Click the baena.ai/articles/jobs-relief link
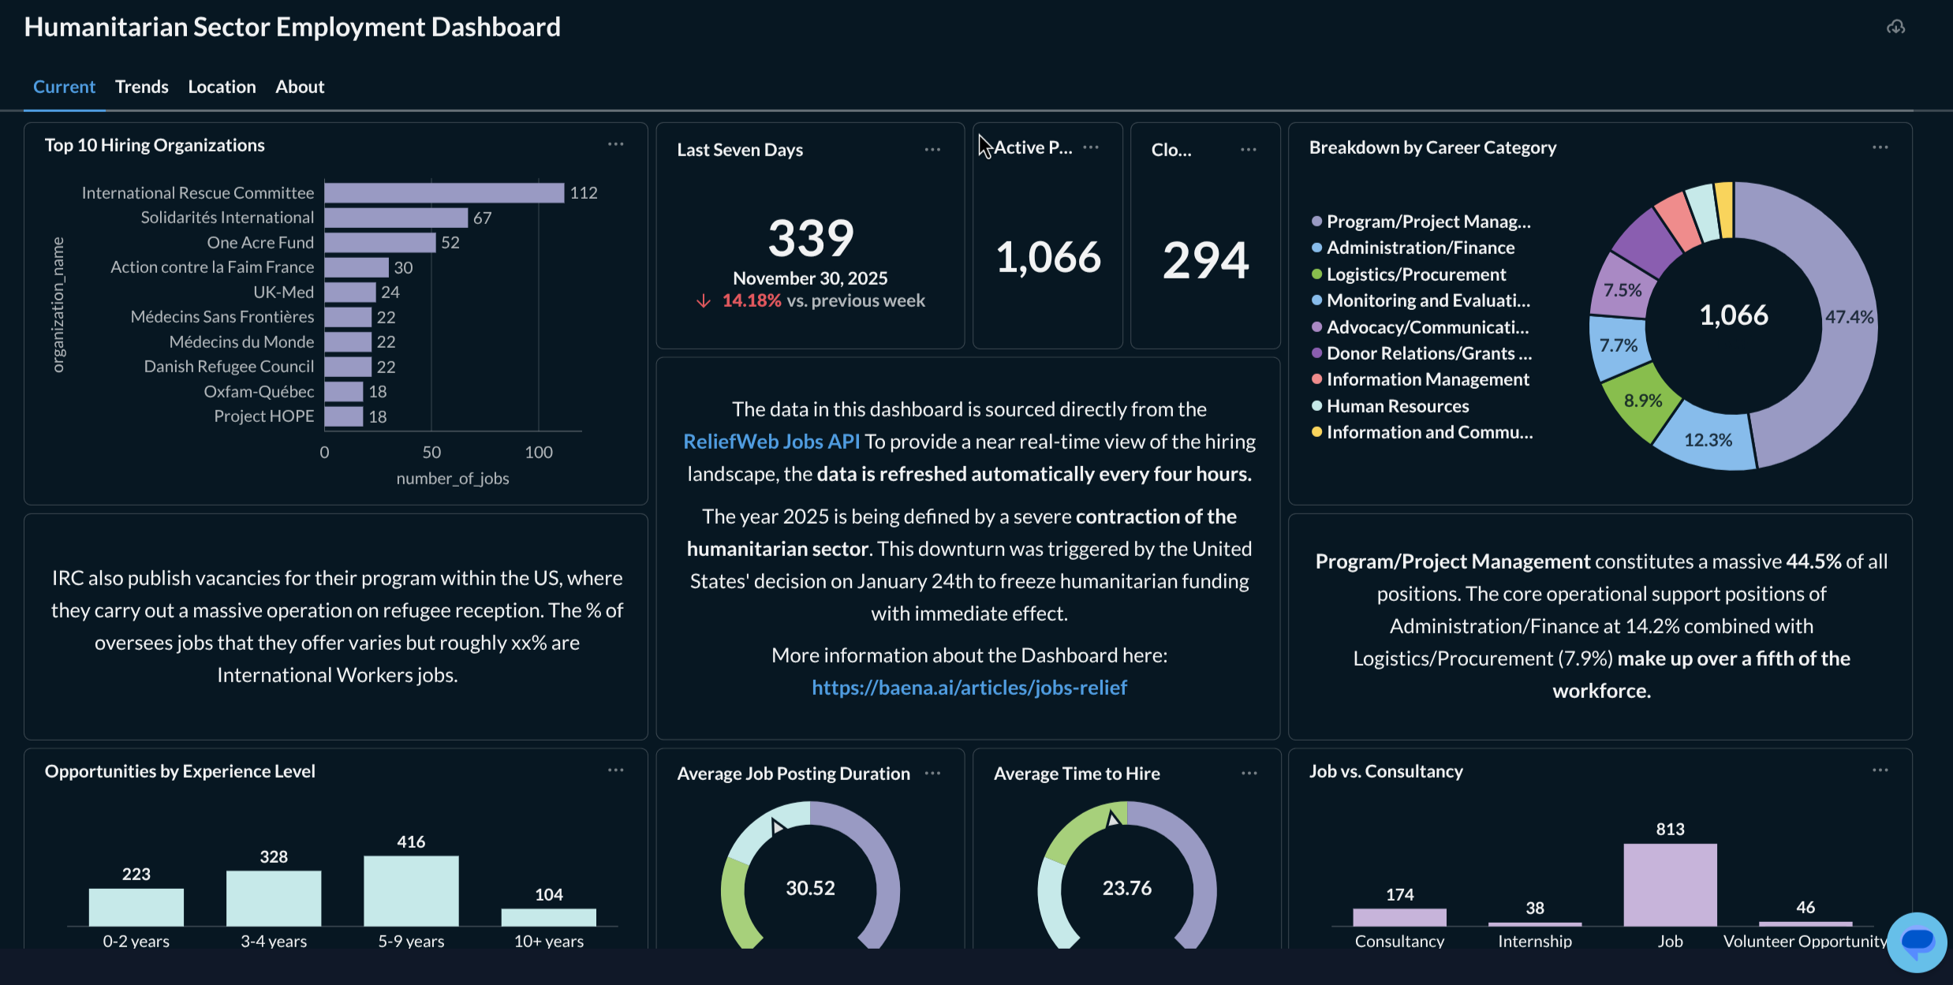The image size is (1953, 985). pos(969,687)
